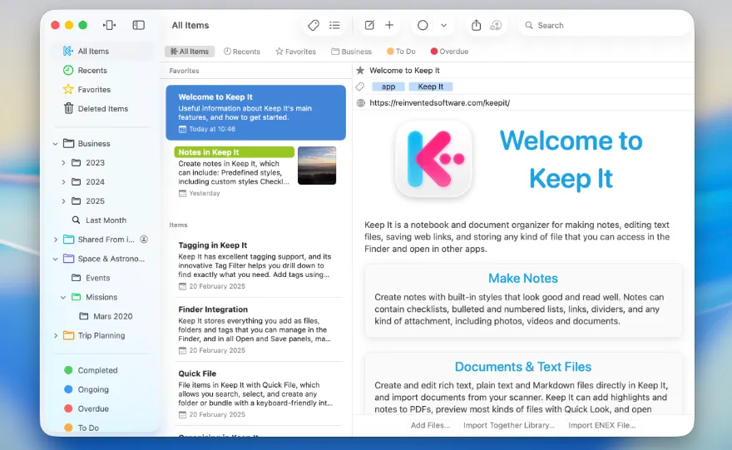Expand the 2025 folder
This screenshot has width=732, height=450.
63,201
